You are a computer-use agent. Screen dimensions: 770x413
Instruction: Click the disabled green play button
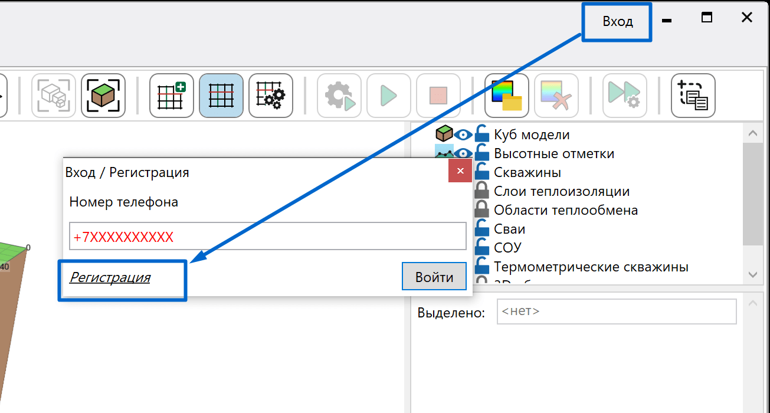pyautogui.click(x=389, y=96)
